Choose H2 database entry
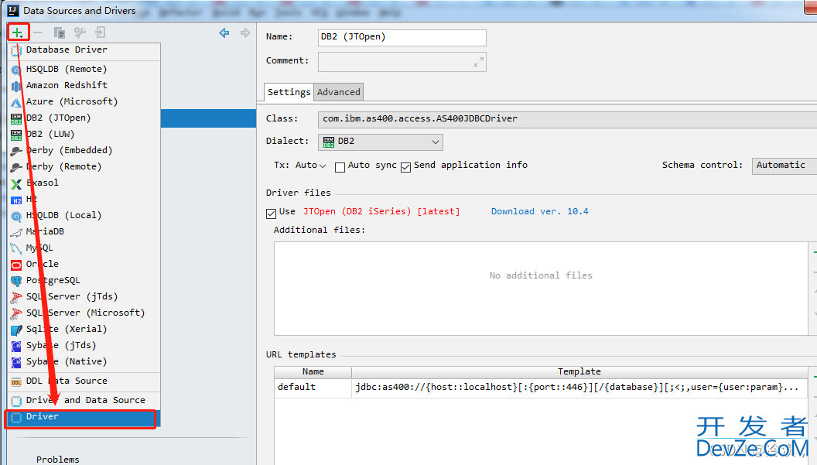Screen dimensions: 817x465 tap(84, 199)
